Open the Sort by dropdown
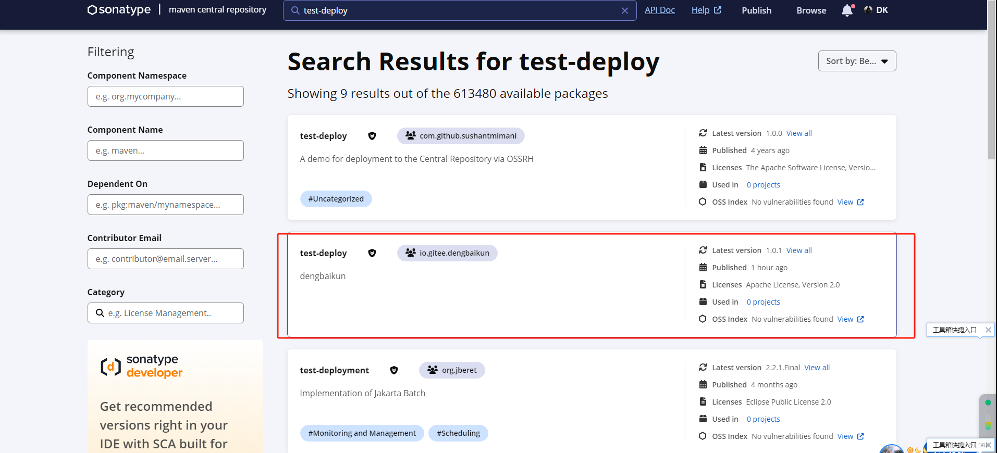Image resolution: width=997 pixels, height=453 pixels. (x=857, y=61)
